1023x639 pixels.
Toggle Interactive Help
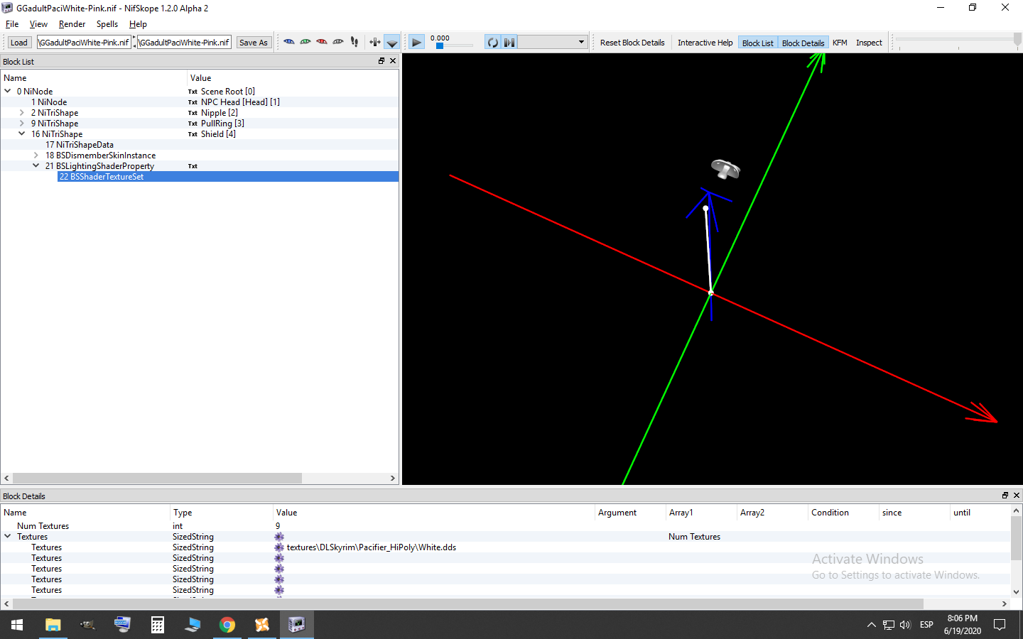[705, 43]
